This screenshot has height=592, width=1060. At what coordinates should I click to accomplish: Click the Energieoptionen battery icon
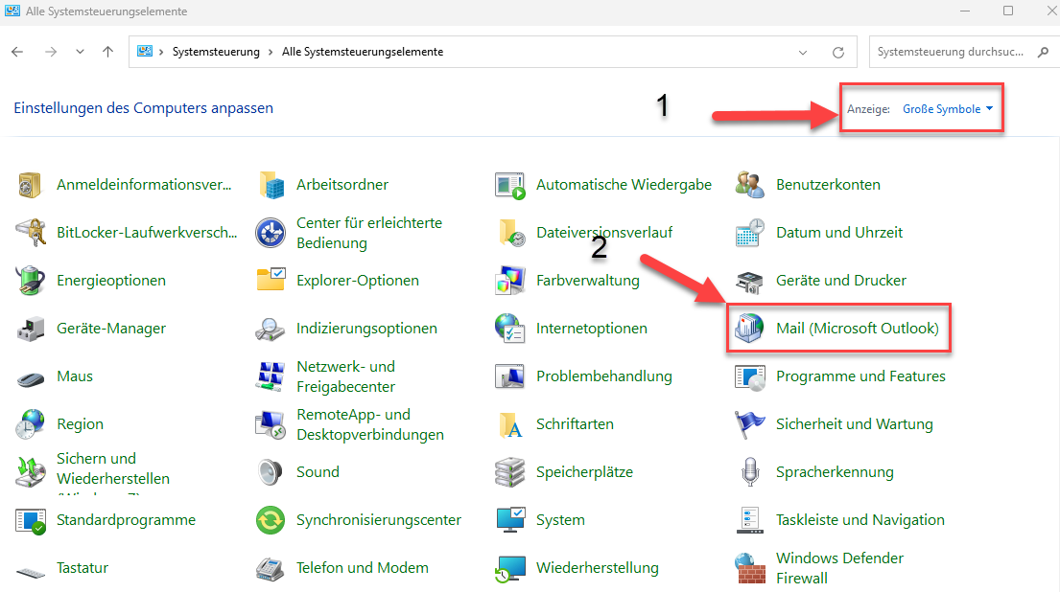click(x=31, y=281)
